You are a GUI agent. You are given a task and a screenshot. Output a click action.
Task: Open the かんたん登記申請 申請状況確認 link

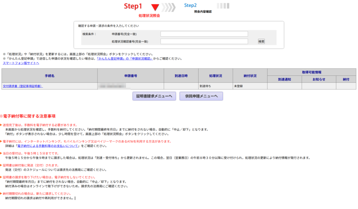click(x=124, y=59)
